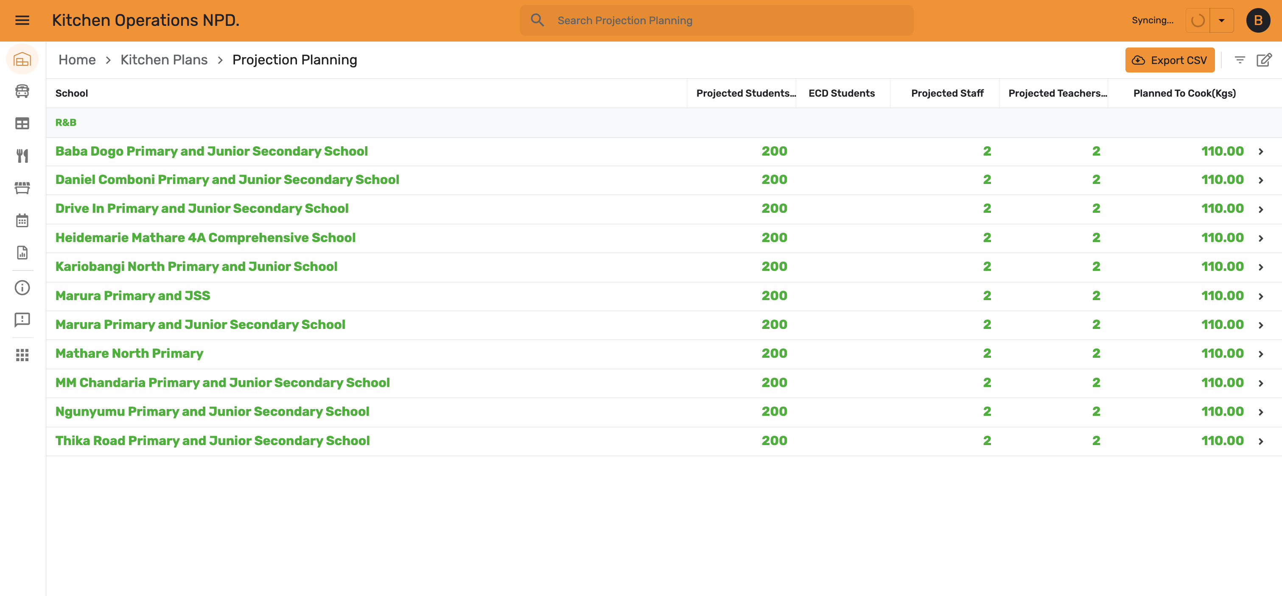Expand the Baba Dogo Primary row chevron

1261,152
